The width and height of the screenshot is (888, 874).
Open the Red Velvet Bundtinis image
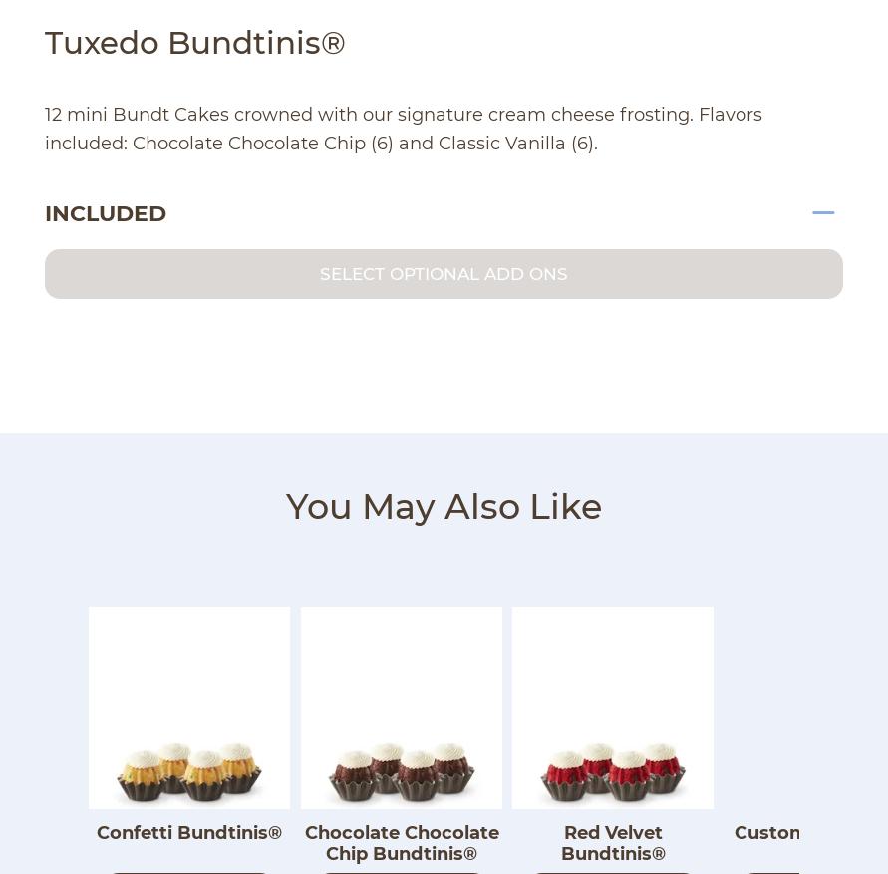[613, 708]
